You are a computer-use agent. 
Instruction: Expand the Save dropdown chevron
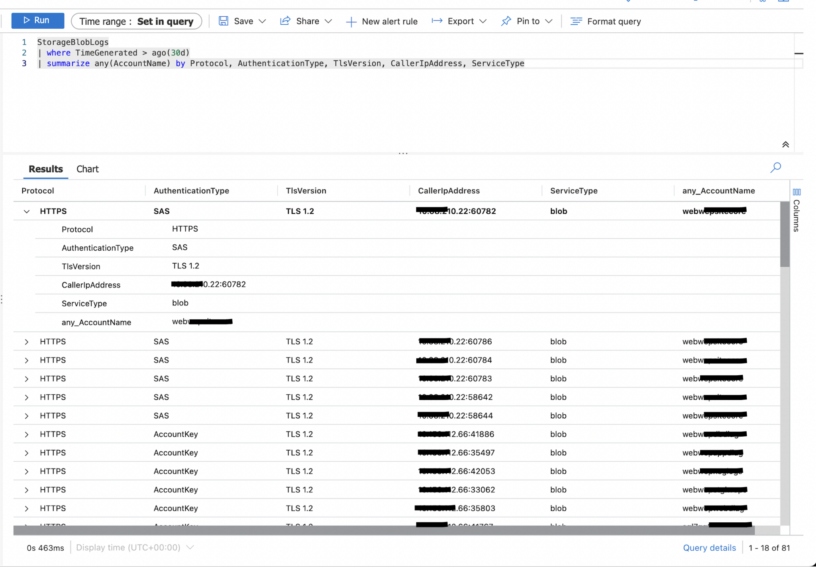tap(262, 21)
